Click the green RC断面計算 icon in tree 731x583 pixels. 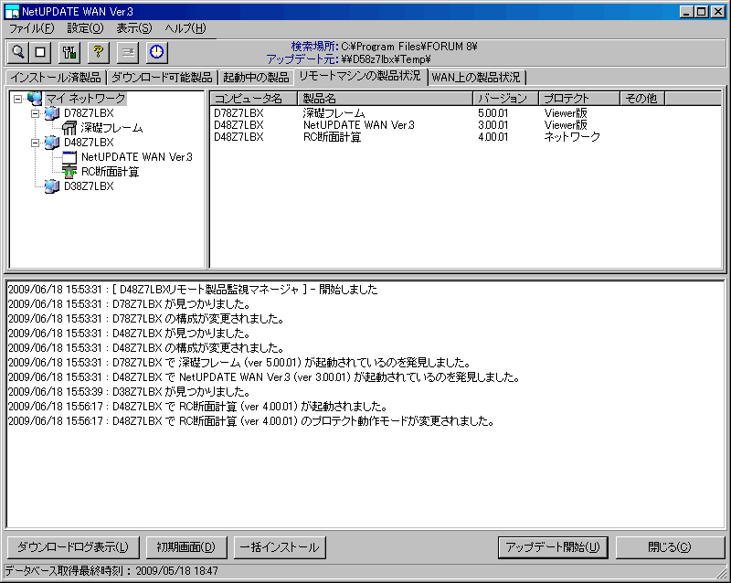pyautogui.click(x=69, y=172)
